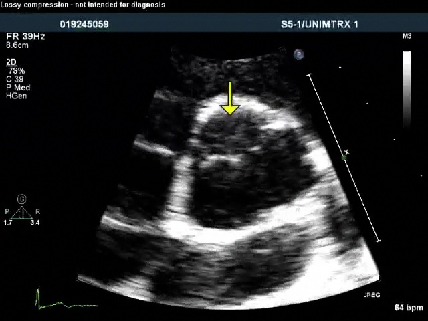
Task: Click the JPEG compression label
Action: (371, 295)
